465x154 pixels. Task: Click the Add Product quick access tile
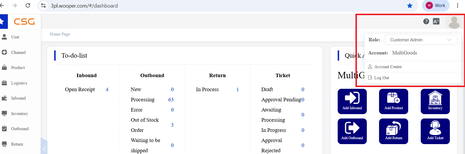click(x=394, y=101)
